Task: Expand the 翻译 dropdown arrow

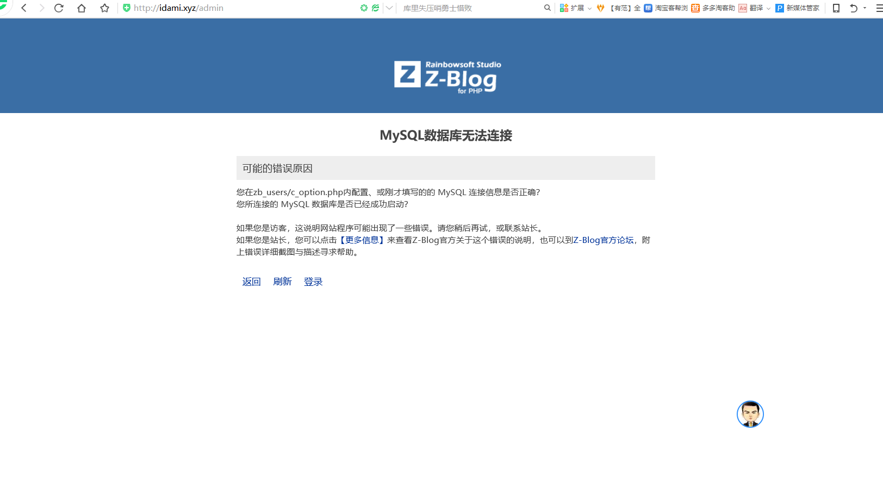Action: [x=768, y=8]
